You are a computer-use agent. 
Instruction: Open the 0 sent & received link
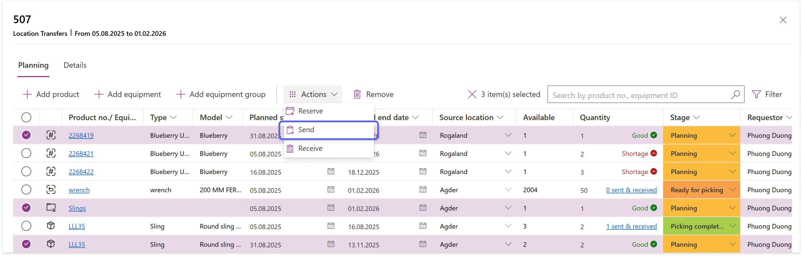(631, 190)
